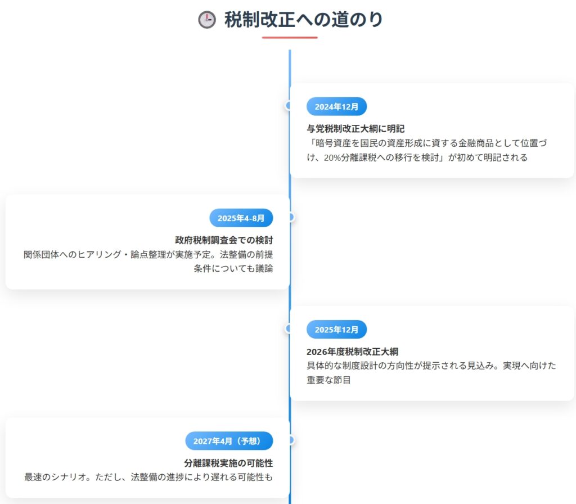Click the red underline below the title

[289, 38]
